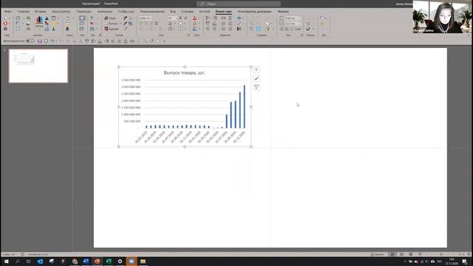Open the Chart Filters funnel button

pos(256,87)
